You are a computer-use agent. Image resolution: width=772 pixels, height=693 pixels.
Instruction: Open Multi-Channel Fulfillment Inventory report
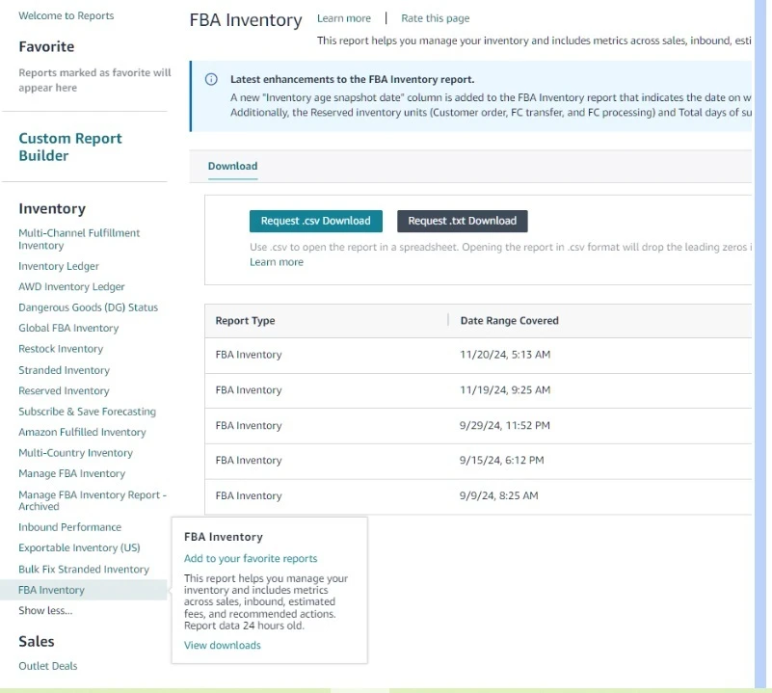pyautogui.click(x=79, y=239)
